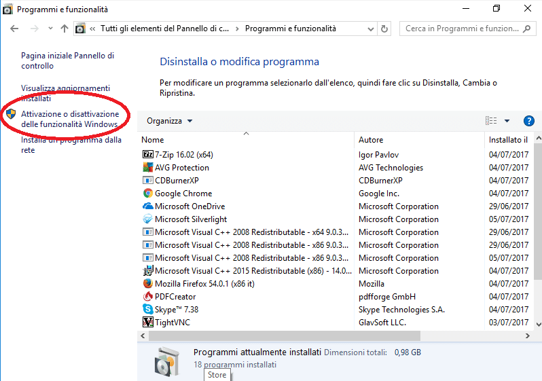The image size is (542, 381).
Task: Click the installed programs disc icon in details pane
Action: tap(167, 362)
